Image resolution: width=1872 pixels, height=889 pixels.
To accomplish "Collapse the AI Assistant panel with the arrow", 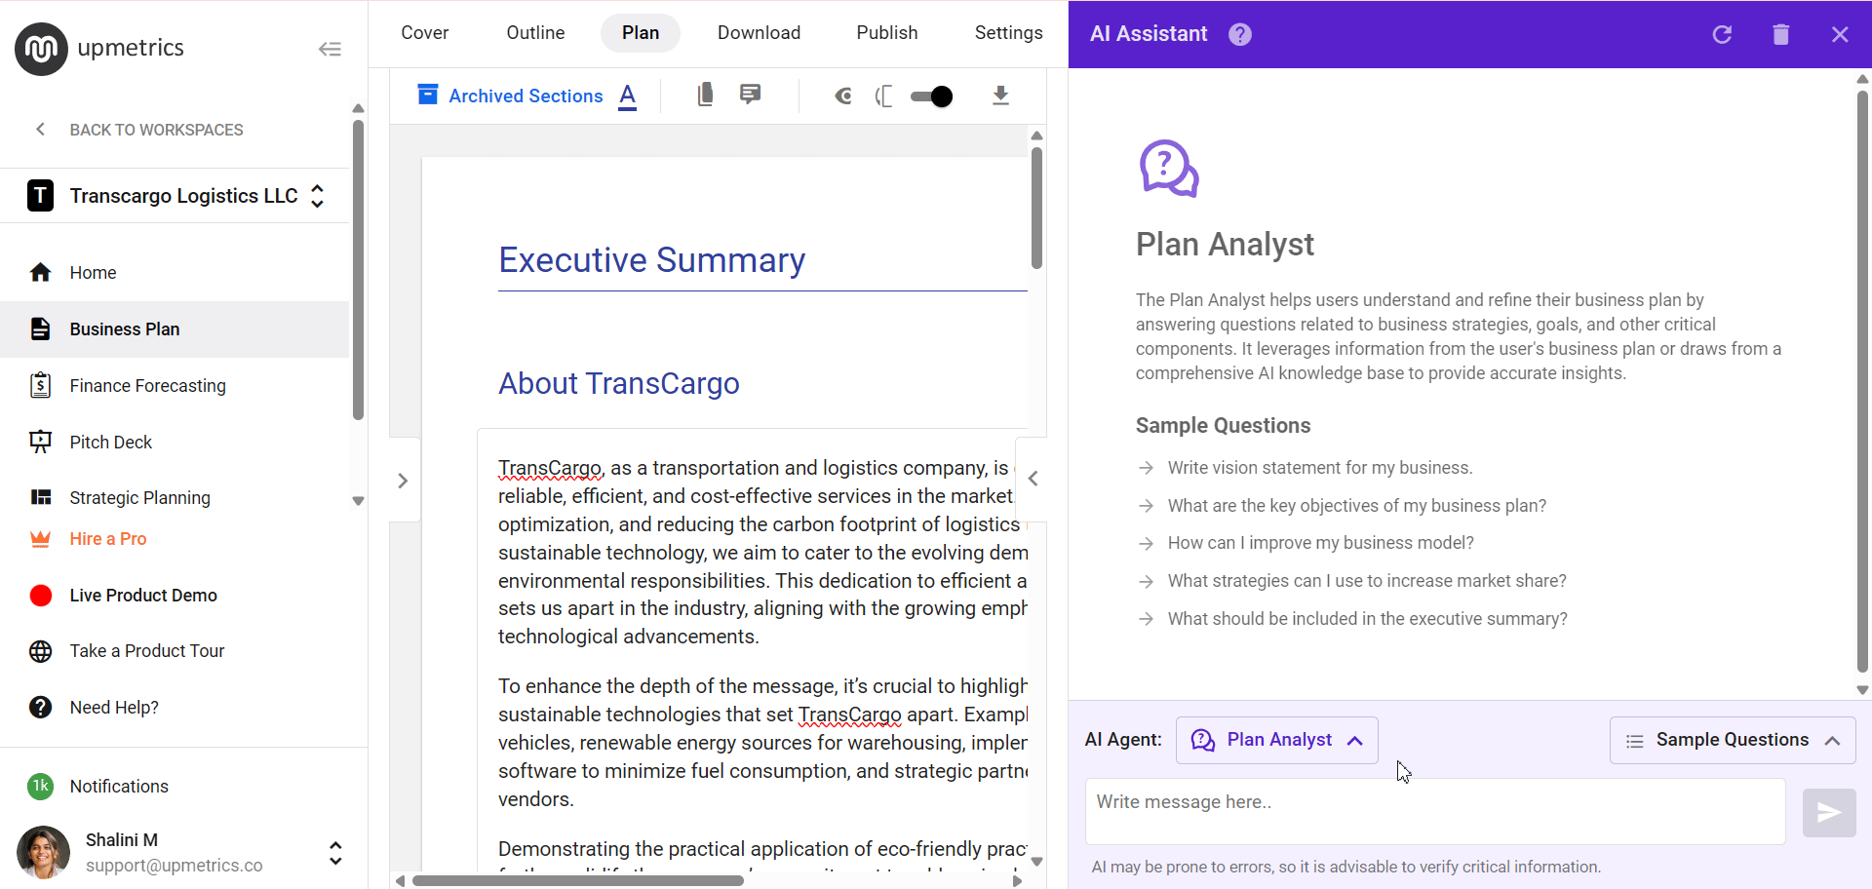I will tap(1033, 479).
